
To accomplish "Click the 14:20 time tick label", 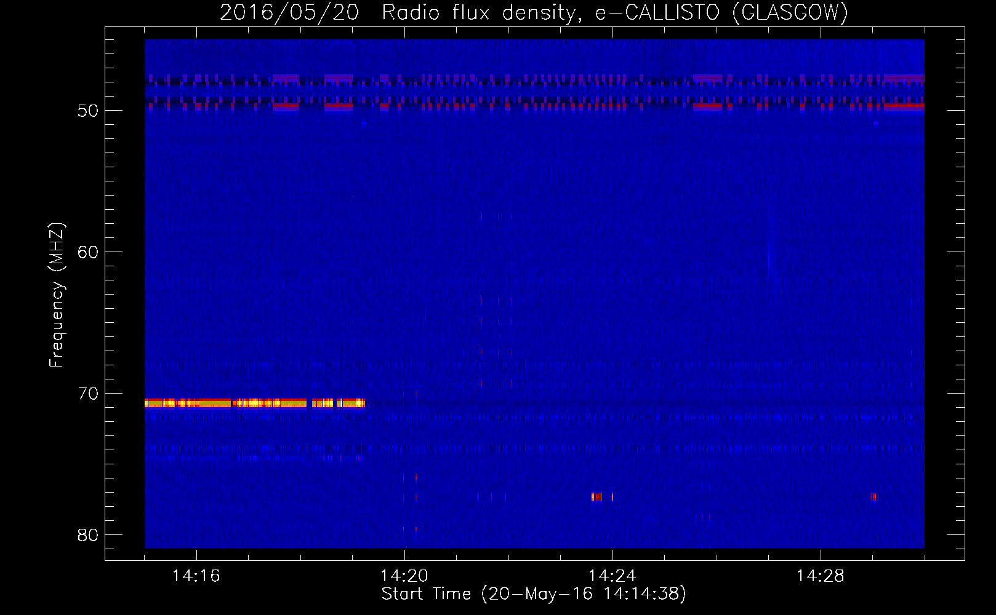I will click(x=404, y=576).
